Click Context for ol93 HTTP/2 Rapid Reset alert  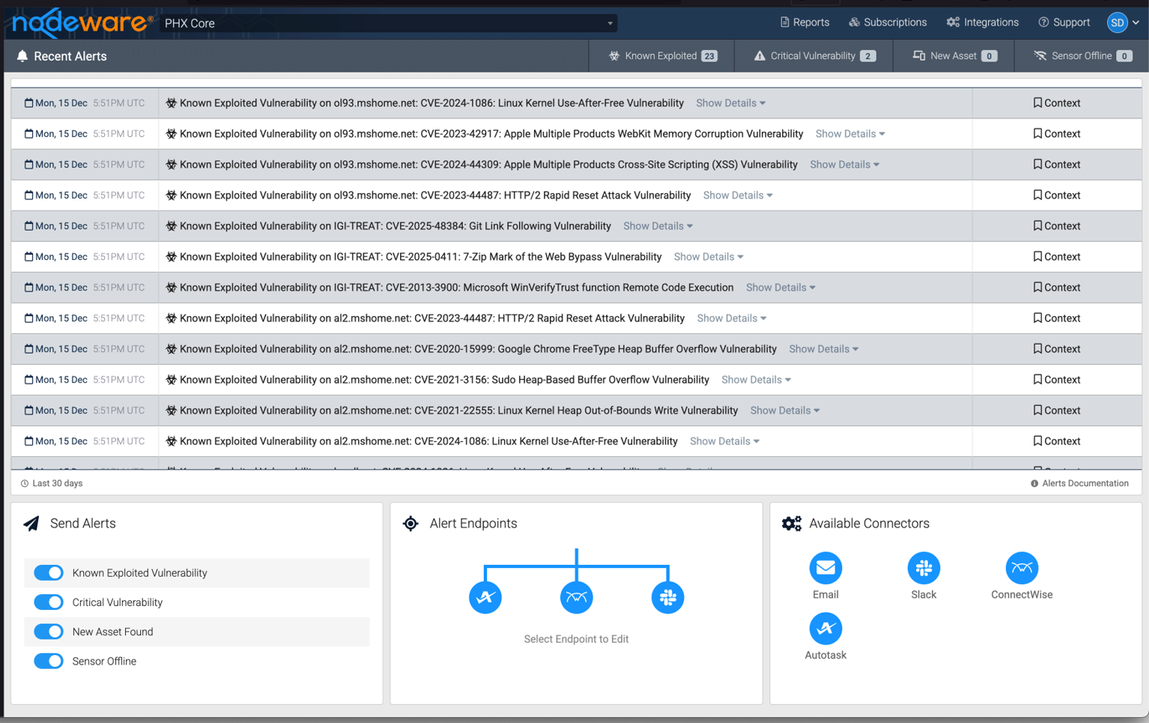[1057, 195]
